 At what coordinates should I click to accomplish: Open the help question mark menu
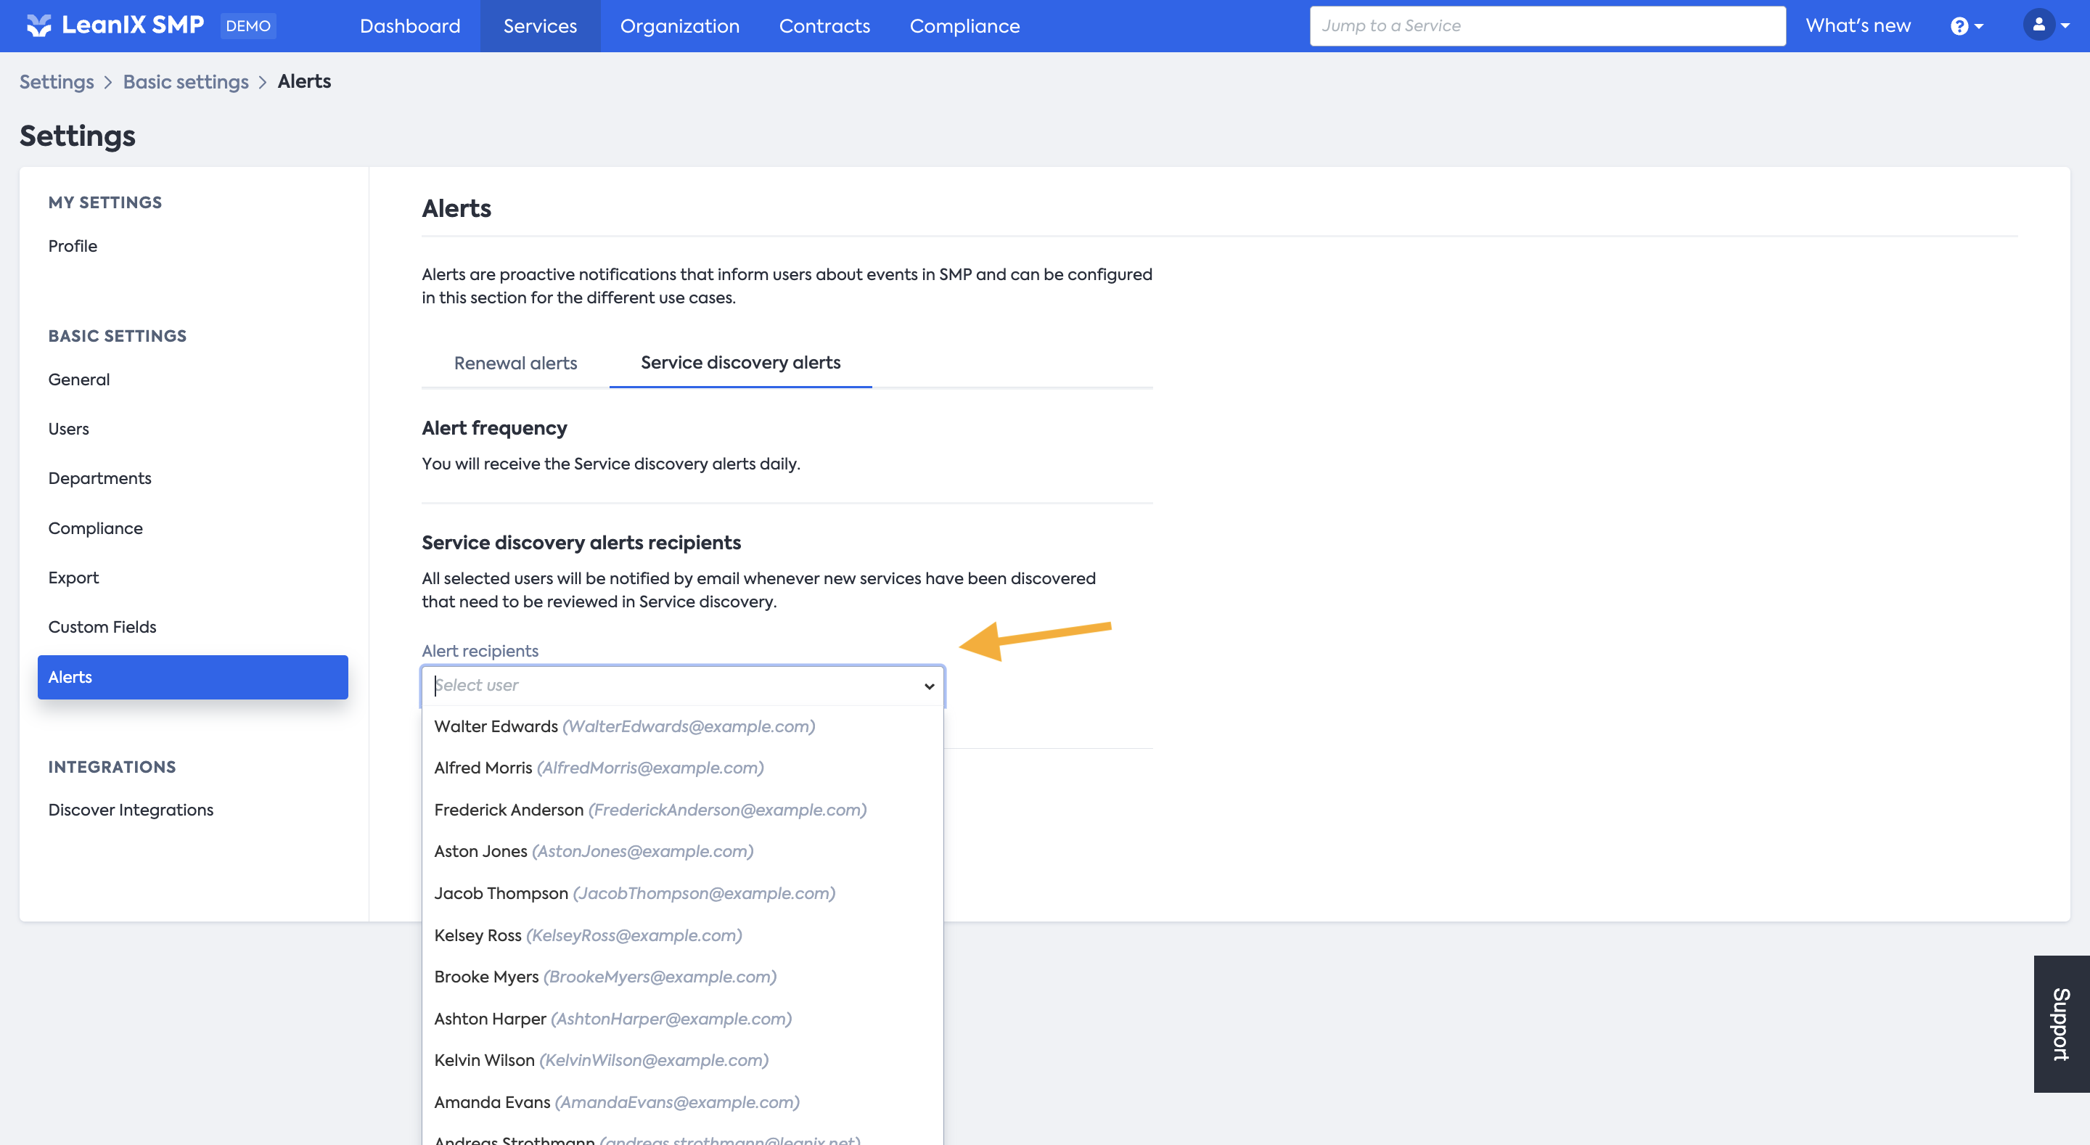click(x=1959, y=26)
